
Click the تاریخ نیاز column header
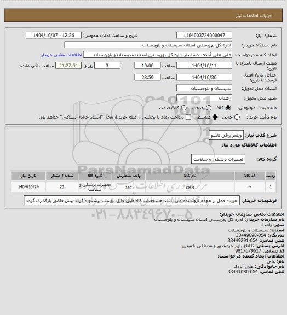[x=28, y=176]
